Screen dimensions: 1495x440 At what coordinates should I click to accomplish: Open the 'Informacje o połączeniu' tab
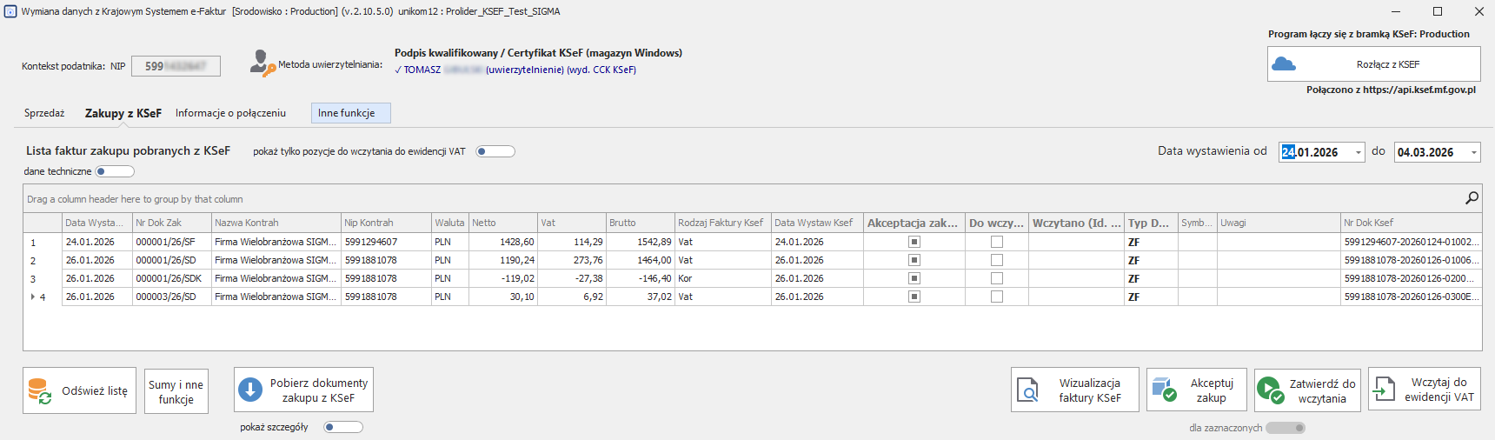pyautogui.click(x=230, y=113)
